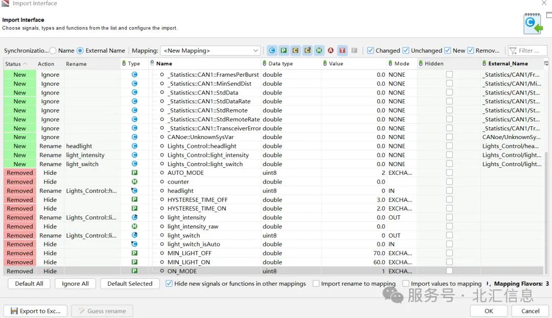Viewport: 552px width, 318px height.
Task: Open the Data type column filter dropdown
Action: (x=264, y=63)
